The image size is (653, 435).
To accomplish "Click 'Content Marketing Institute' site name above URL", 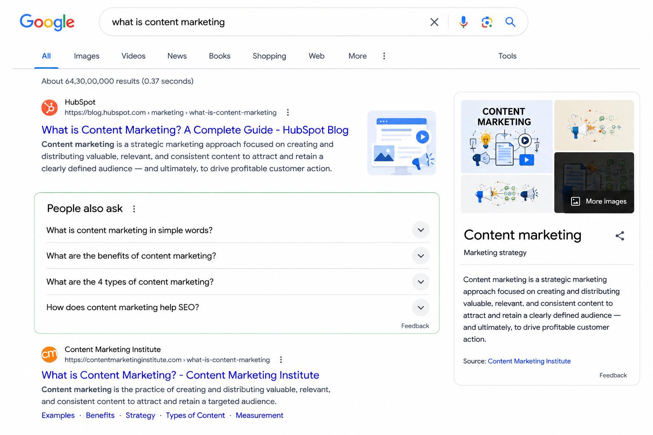I will [113, 349].
